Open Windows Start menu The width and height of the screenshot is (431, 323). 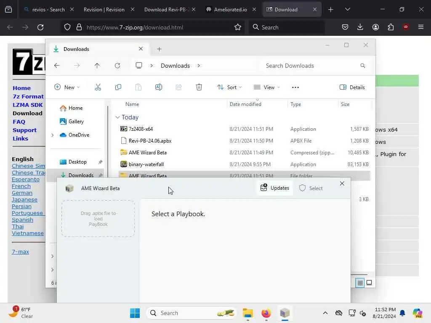pyautogui.click(x=135, y=313)
